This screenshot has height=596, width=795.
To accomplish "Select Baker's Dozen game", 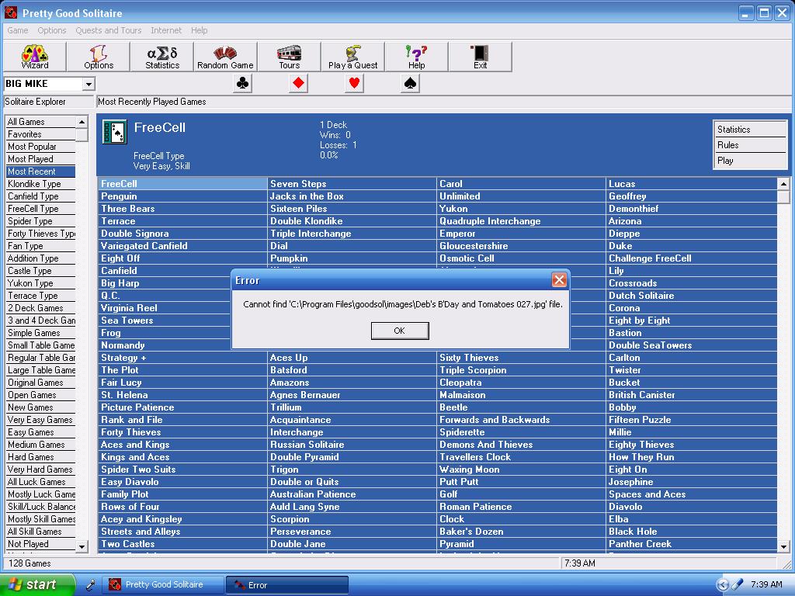I will pos(521,532).
